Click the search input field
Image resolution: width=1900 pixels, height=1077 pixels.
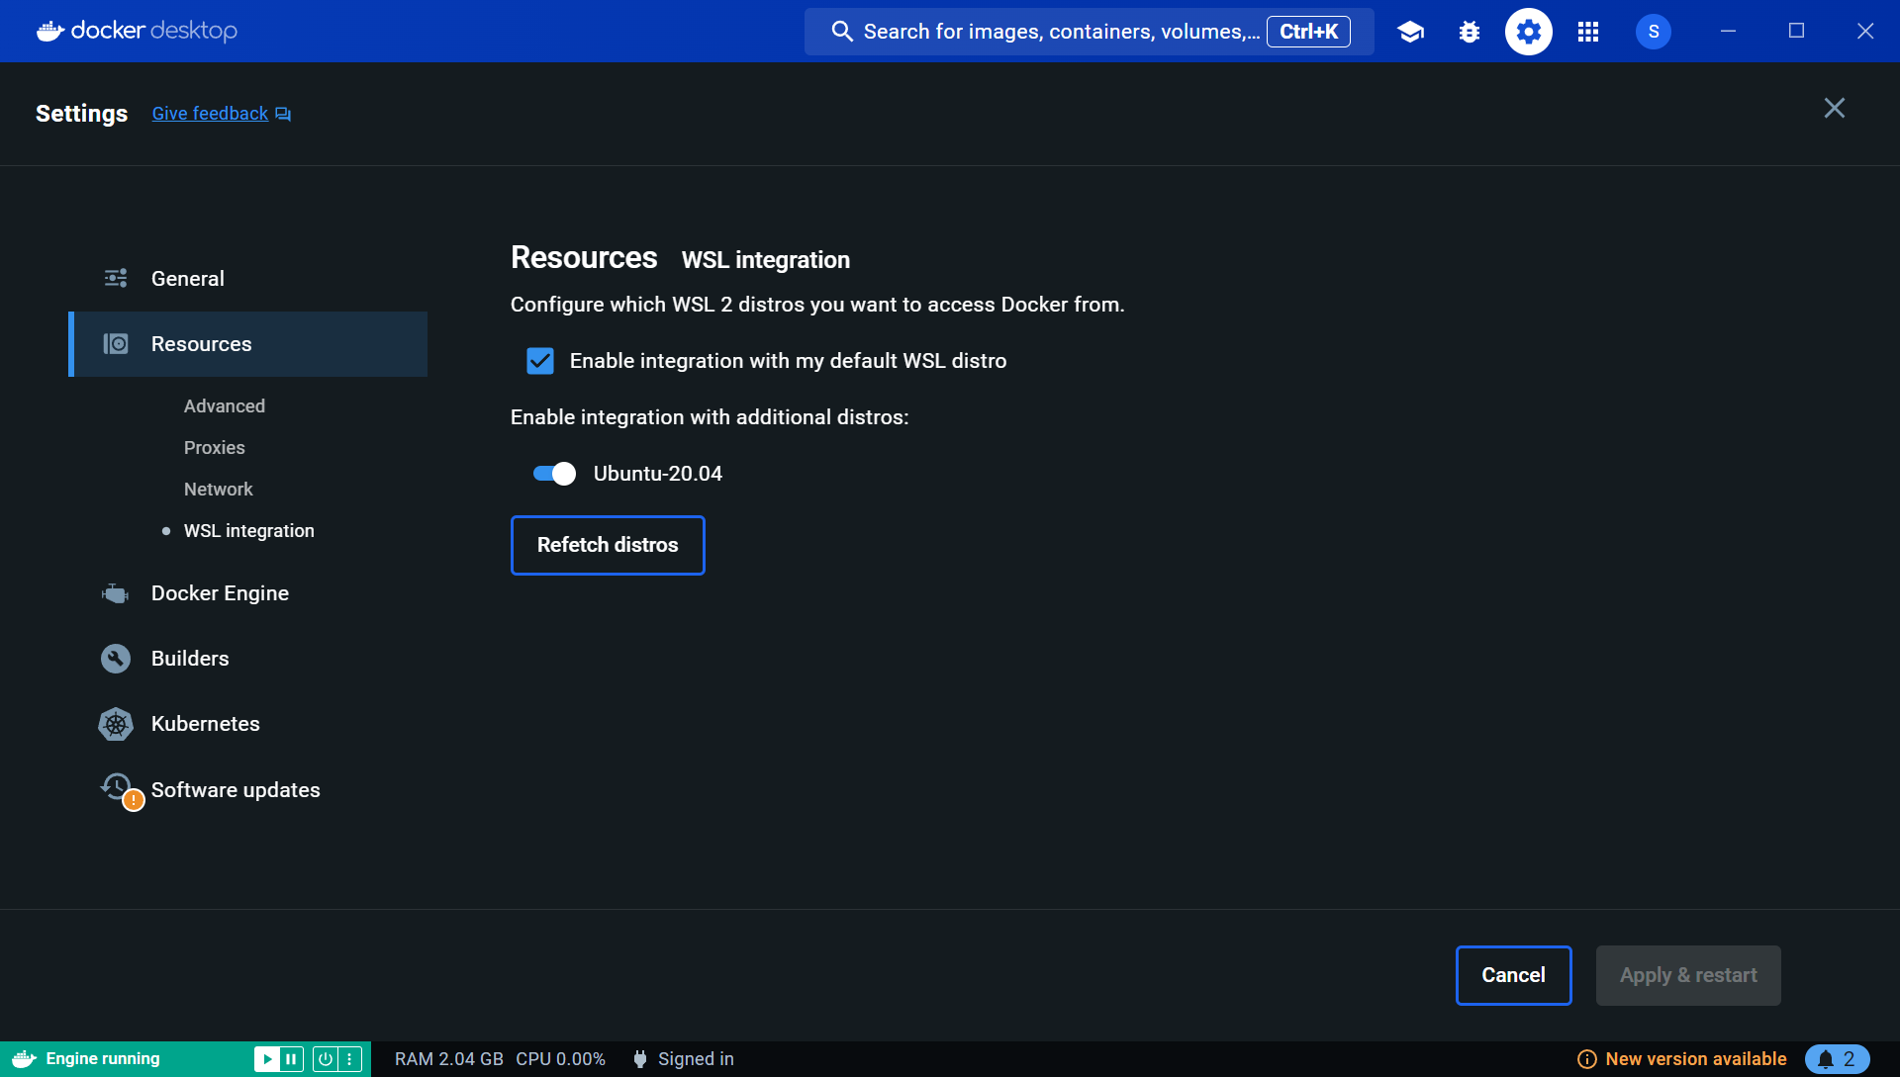pyautogui.click(x=1089, y=32)
